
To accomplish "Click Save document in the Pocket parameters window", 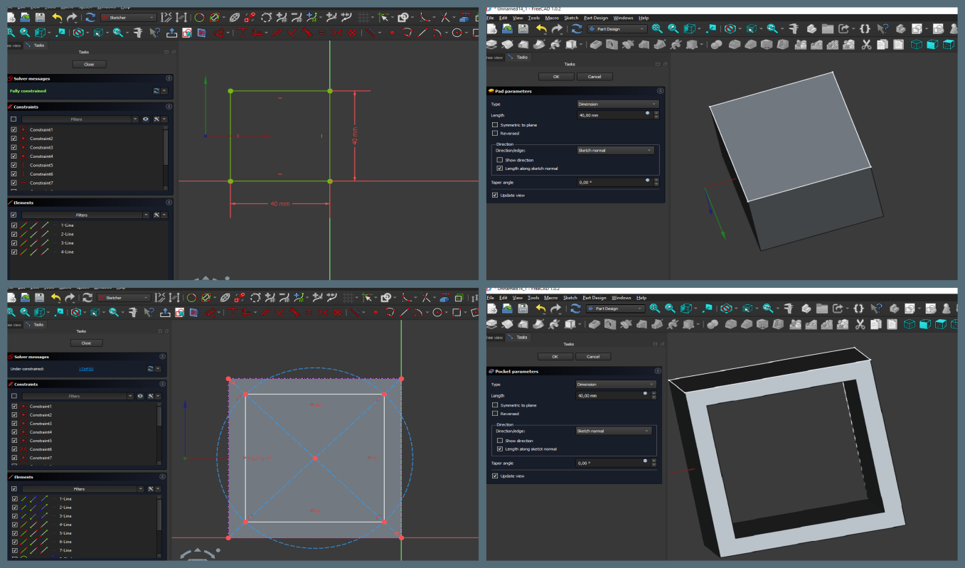I will (x=523, y=309).
